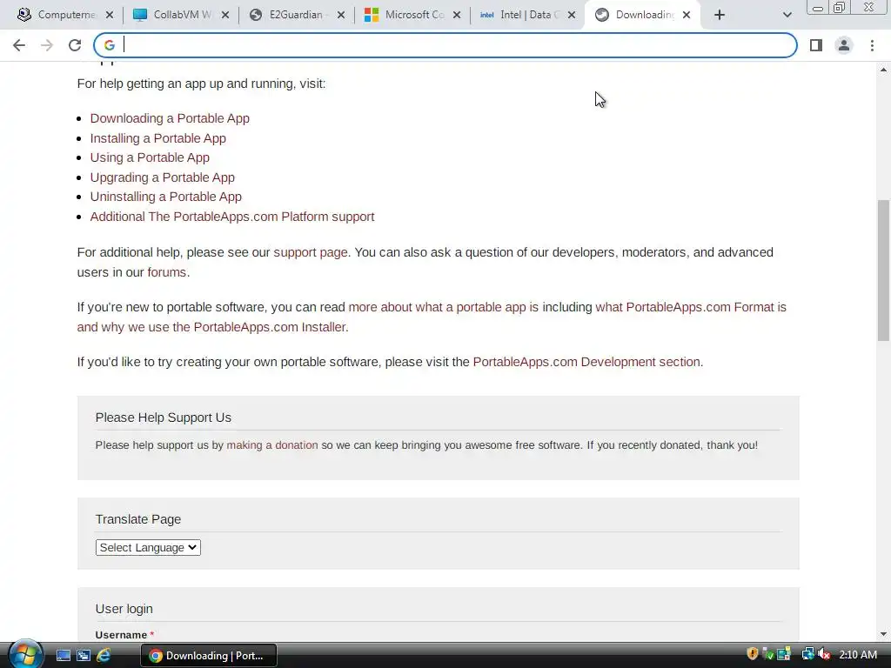Screen dimensions: 891x668
Task: Click Show Desktop in quick launch
Action: tap(63, 656)
